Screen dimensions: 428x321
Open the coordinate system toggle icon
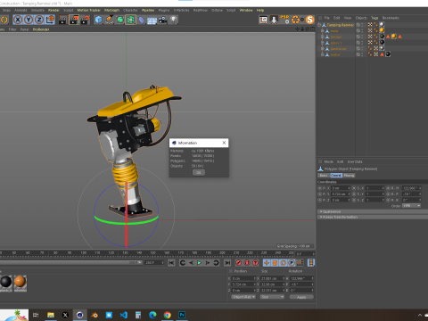50,20
